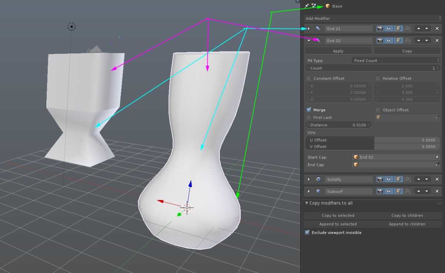The image size is (445, 273).
Task: Move Solidify modifier down
Action: point(426,179)
